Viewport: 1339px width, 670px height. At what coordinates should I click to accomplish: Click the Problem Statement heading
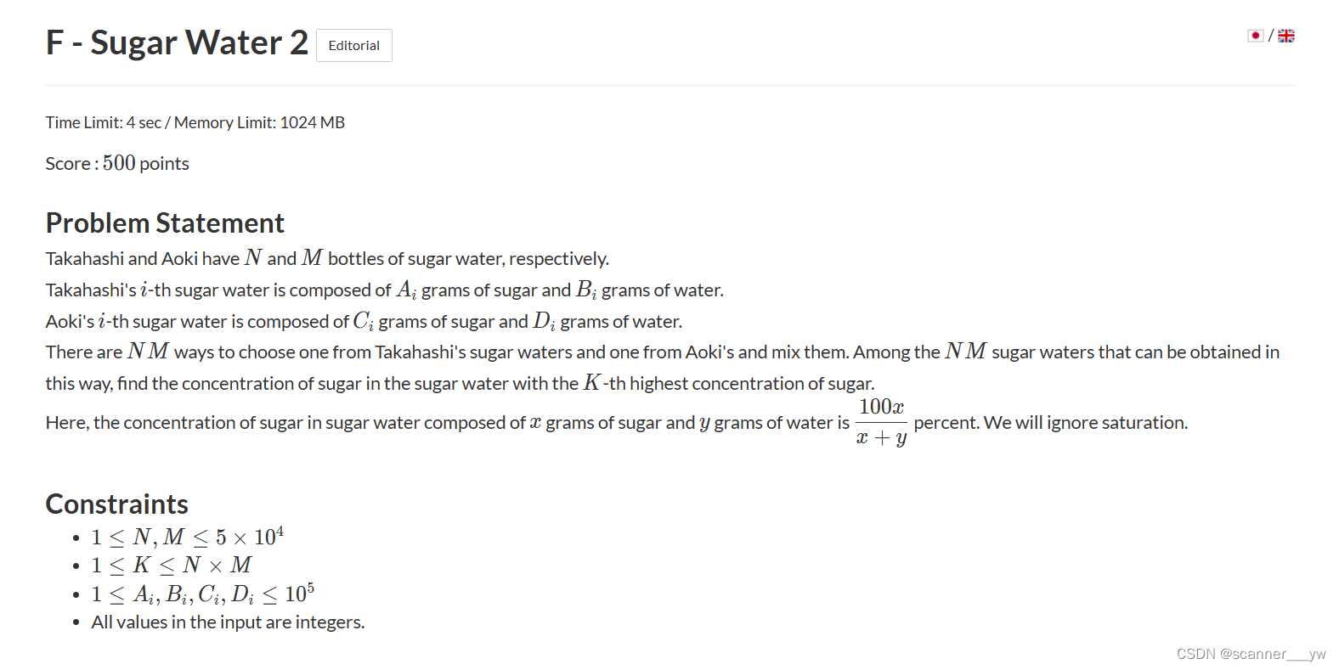coord(165,222)
